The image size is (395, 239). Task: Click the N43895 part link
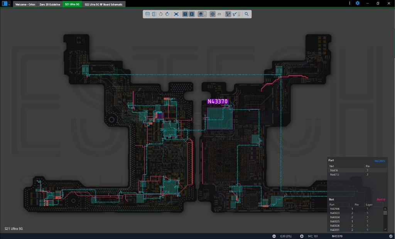[380, 161]
